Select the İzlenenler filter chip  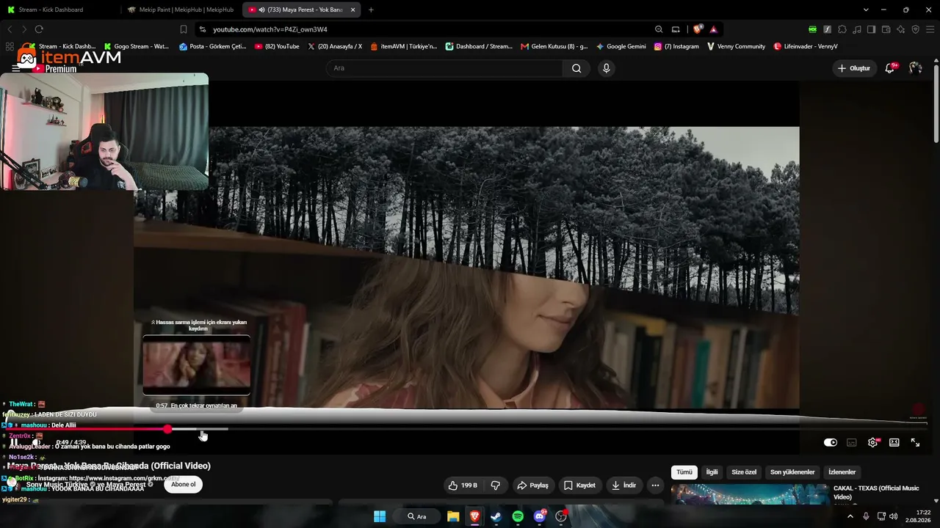coord(842,472)
